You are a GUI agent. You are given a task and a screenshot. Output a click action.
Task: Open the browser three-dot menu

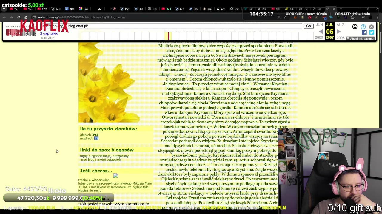tap(377, 17)
